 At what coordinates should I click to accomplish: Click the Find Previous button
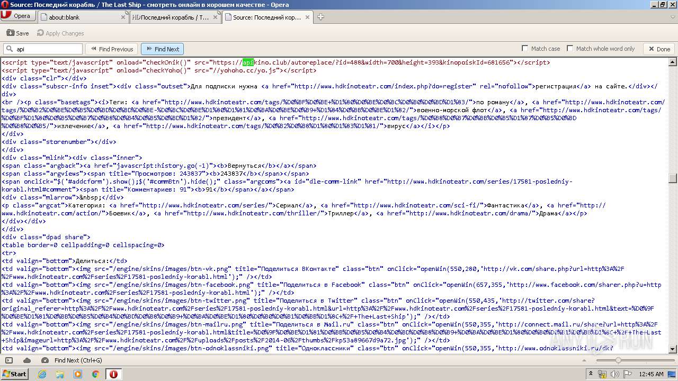click(112, 49)
